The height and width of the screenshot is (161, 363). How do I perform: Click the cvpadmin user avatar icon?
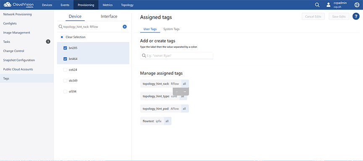328,5
